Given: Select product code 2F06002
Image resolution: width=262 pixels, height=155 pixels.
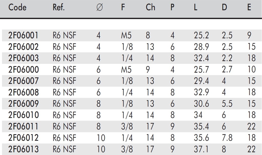Looking at the screenshot, I should 24,47.
